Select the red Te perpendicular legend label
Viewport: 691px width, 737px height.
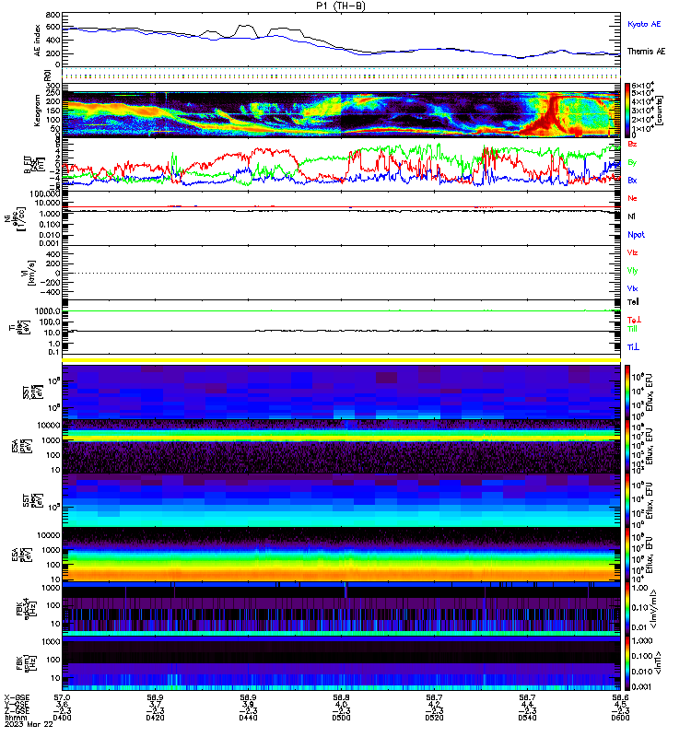pos(634,320)
